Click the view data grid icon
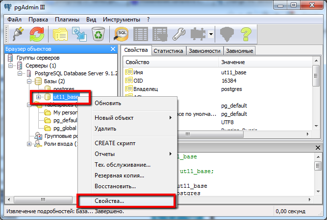Image resolution: width=327 pixels, height=220 pixels. [x=141, y=34]
